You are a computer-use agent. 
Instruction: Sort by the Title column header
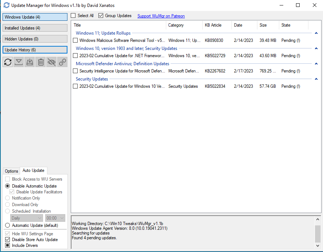click(x=118, y=25)
